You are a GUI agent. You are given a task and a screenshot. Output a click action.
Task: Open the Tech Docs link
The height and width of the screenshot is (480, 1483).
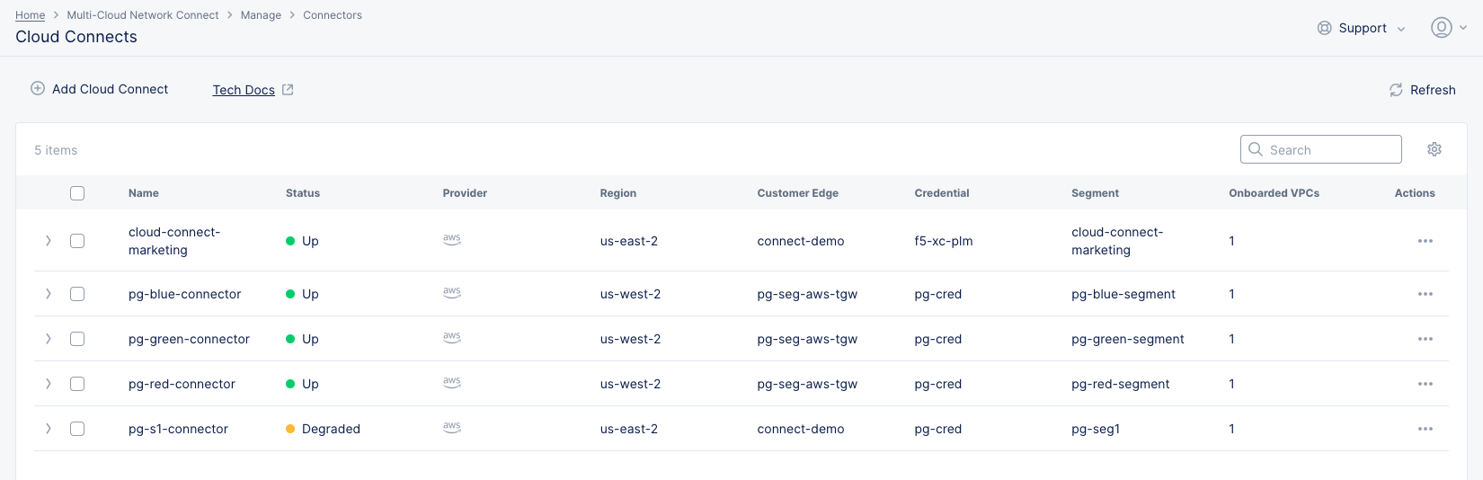click(244, 90)
